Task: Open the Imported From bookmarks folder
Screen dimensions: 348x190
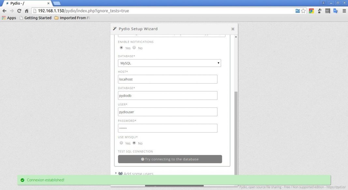Action: pyautogui.click(x=72, y=18)
